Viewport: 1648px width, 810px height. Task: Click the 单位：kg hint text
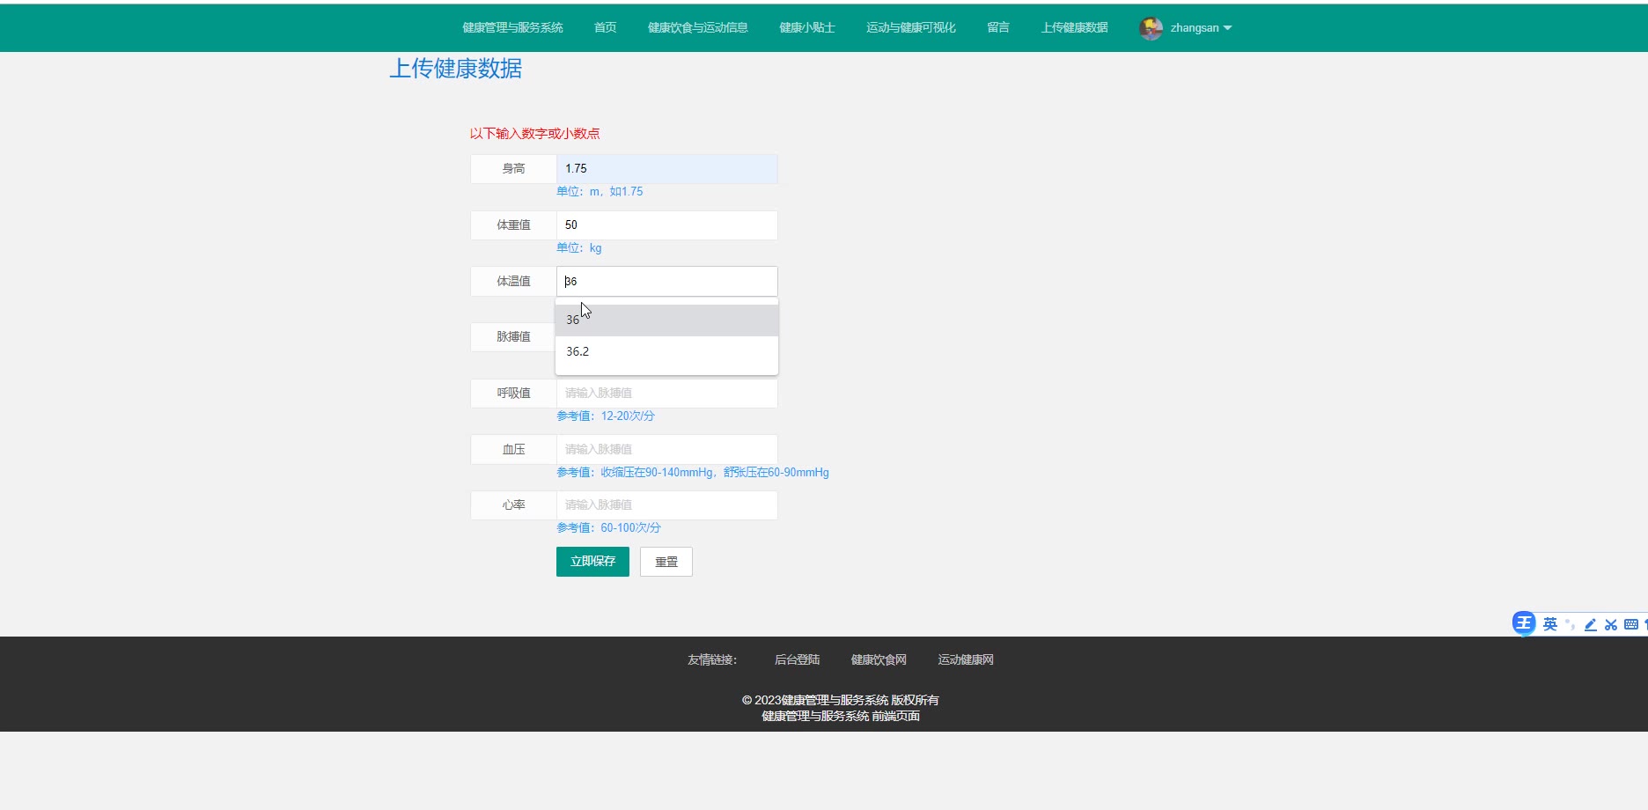(579, 247)
